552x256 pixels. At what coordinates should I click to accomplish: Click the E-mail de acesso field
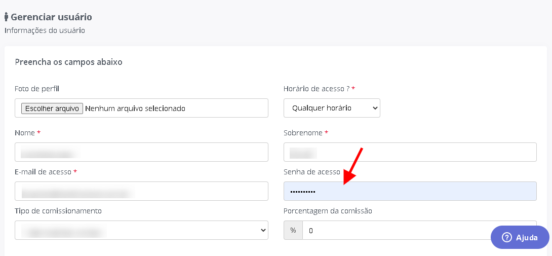[x=141, y=191]
